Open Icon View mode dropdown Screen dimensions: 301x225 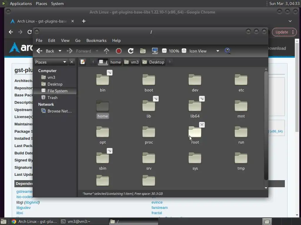[204, 51]
